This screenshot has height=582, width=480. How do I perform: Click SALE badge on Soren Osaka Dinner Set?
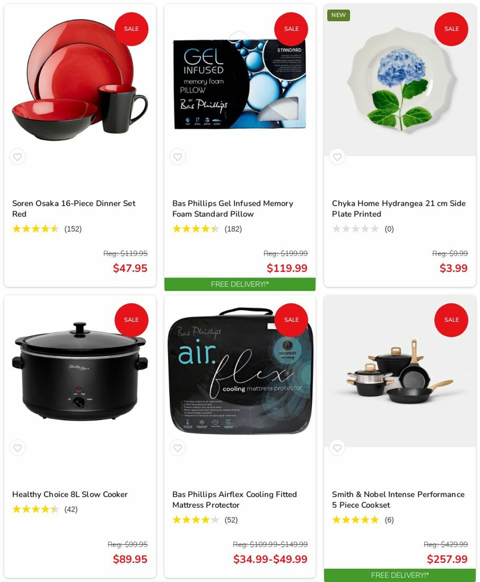pos(131,29)
